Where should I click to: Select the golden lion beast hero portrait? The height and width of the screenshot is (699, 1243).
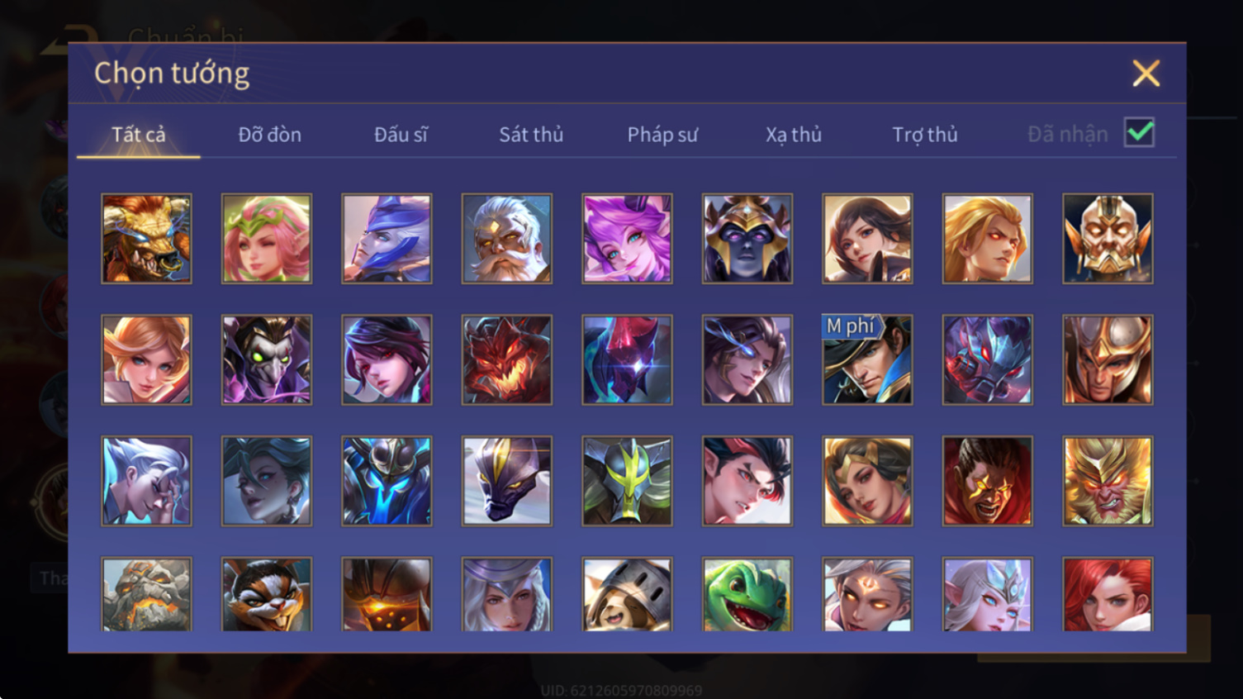click(146, 239)
